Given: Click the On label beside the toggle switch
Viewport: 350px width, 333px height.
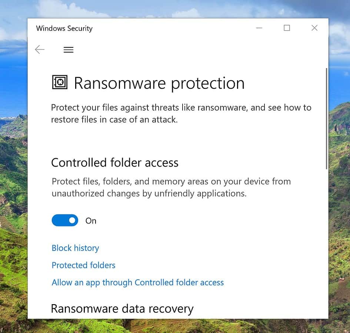Looking at the screenshot, I should click(91, 221).
